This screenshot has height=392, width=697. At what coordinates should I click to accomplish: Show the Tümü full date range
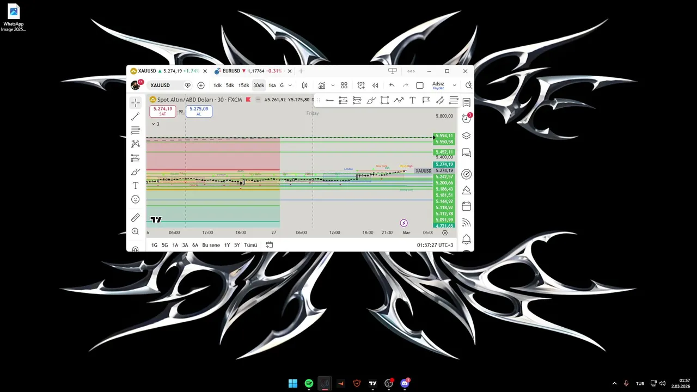coord(250,245)
